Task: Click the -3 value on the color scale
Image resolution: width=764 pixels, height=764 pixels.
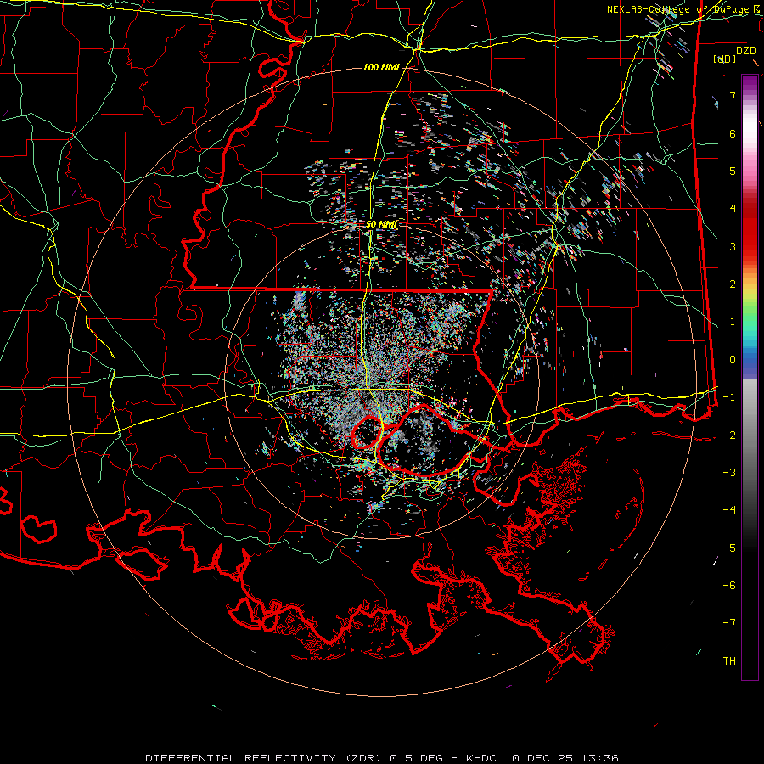Action: (729, 473)
